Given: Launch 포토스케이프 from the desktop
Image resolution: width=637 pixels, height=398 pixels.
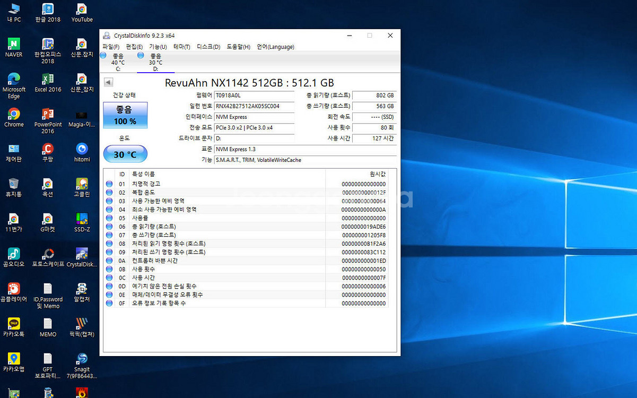Looking at the screenshot, I should pos(48,257).
